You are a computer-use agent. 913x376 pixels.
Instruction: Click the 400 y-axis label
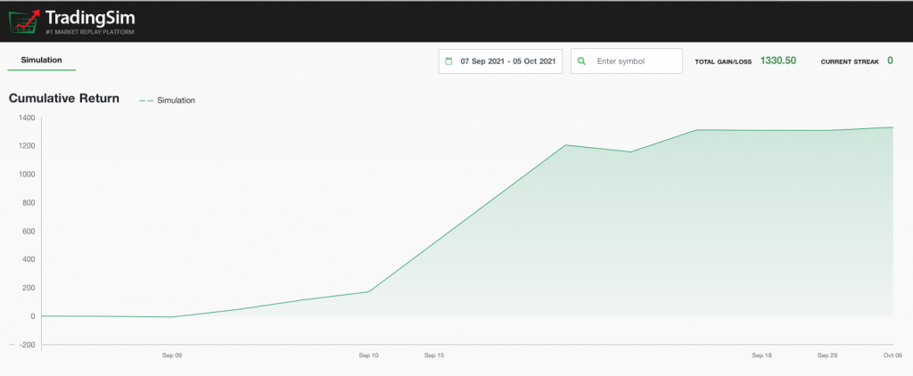(29, 259)
